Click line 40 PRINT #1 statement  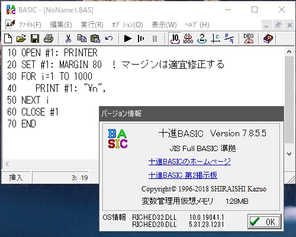coord(56,88)
